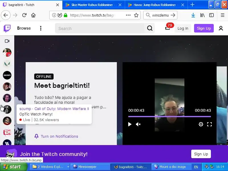Click Turn on Notifications
The image size is (228, 171).
pos(59,136)
